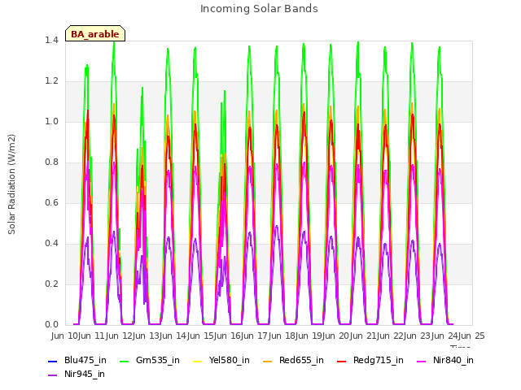Click the orange Red655_in legend swatch
This screenshot has width=521, height=390.
pyautogui.click(x=268, y=362)
